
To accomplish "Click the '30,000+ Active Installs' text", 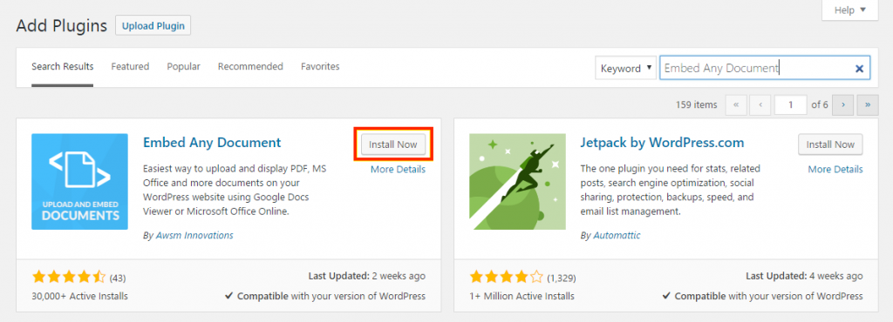I will [79, 296].
